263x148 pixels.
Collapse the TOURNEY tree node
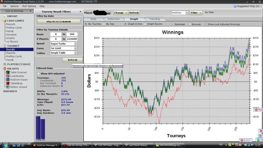[2, 46]
